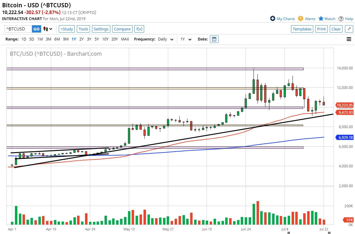Open the Date calendar picker icon
Image resolution: width=355 pixels, height=234 pixels.
[214, 39]
